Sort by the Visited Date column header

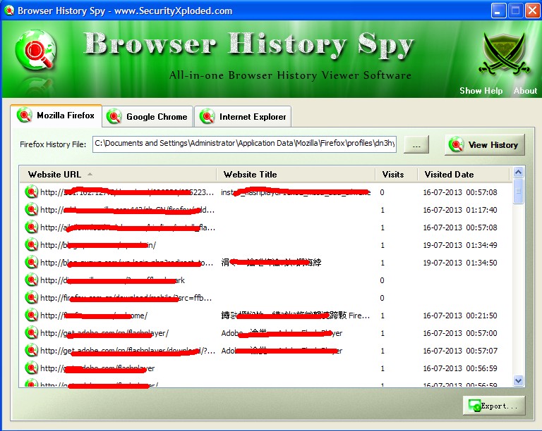463,174
